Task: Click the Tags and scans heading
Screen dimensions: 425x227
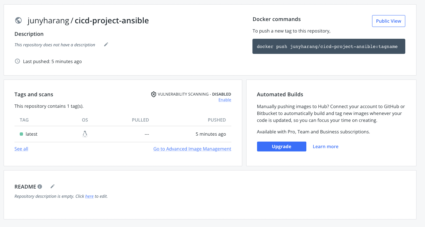Action: (x=34, y=94)
